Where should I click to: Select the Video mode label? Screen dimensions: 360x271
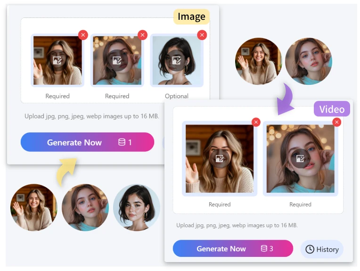pyautogui.click(x=332, y=109)
